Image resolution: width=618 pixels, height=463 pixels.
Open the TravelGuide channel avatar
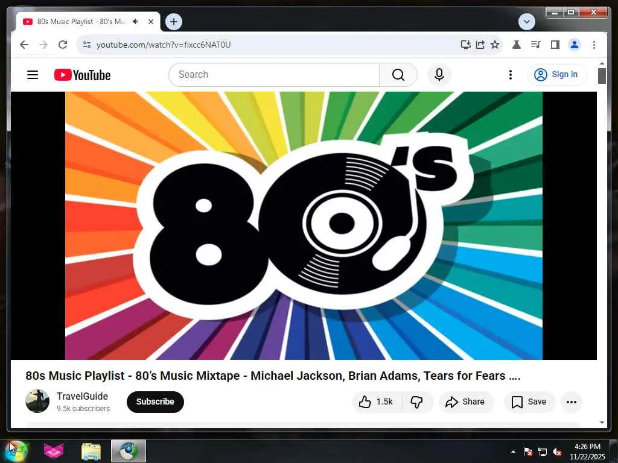coord(37,401)
